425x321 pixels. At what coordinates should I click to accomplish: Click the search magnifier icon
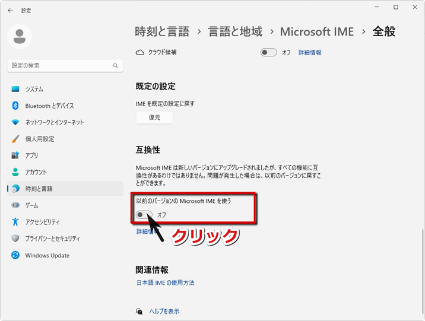[x=116, y=65]
